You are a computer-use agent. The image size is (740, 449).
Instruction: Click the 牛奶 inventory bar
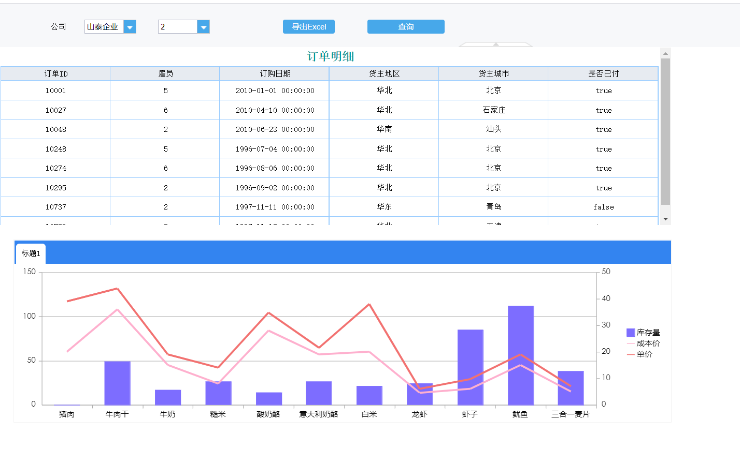tap(168, 397)
